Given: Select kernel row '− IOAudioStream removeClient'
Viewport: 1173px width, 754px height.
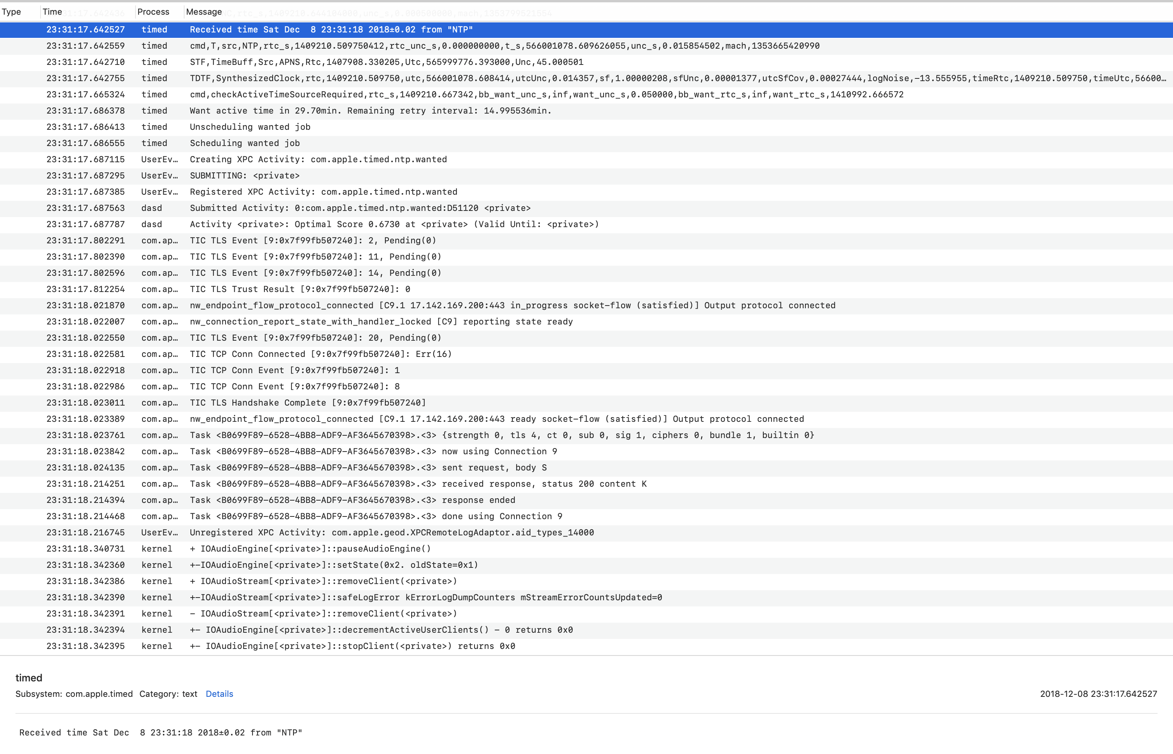Looking at the screenshot, I should (586, 613).
